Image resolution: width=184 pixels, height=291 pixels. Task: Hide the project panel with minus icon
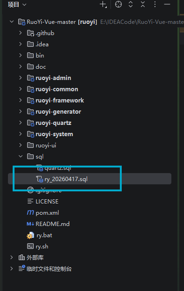click(x=167, y=4)
